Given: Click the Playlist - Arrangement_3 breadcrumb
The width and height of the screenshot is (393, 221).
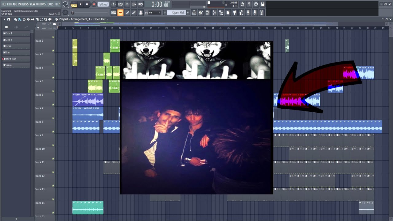Looking at the screenshot, I should [x=75, y=19].
